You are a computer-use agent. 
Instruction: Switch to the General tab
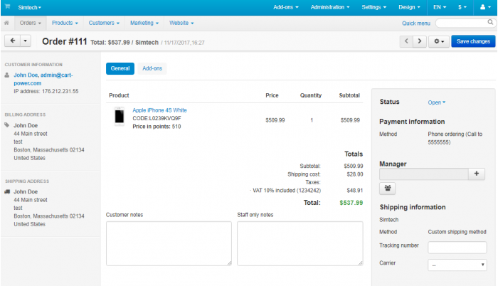pos(120,68)
